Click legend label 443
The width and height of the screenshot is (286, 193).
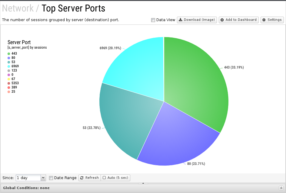(x=14, y=53)
